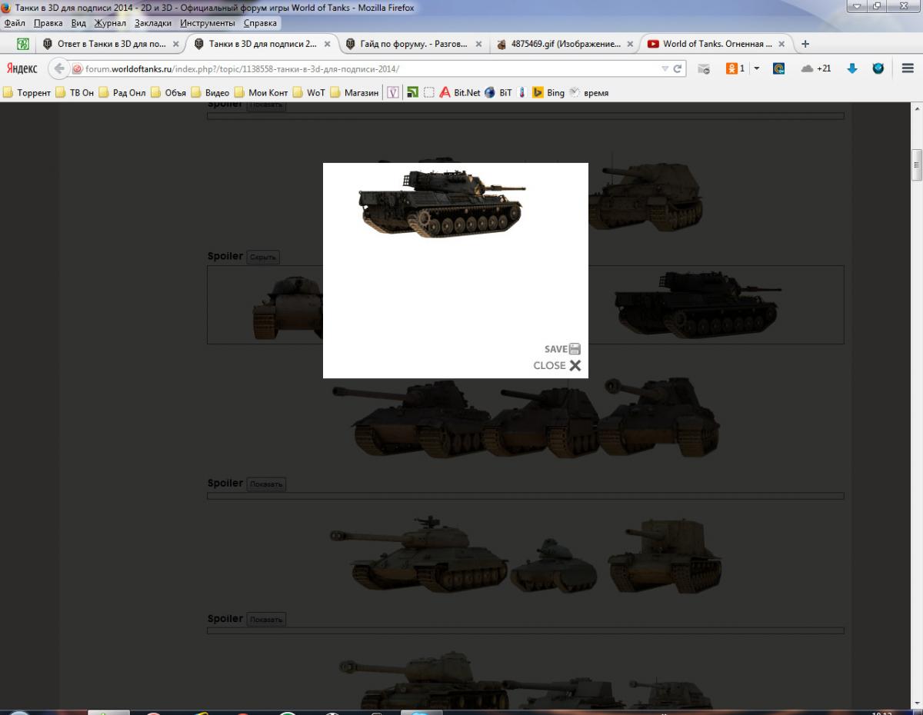Close the 'Гайд по форуму' tab

point(478,44)
